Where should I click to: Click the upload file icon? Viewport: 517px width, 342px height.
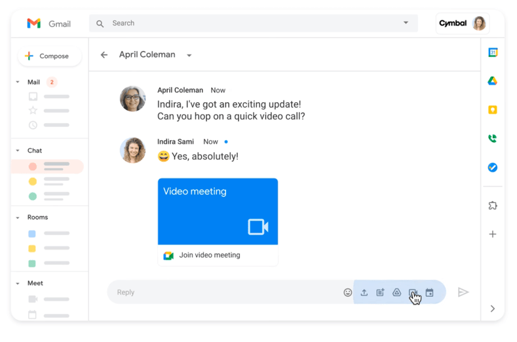pos(364,292)
